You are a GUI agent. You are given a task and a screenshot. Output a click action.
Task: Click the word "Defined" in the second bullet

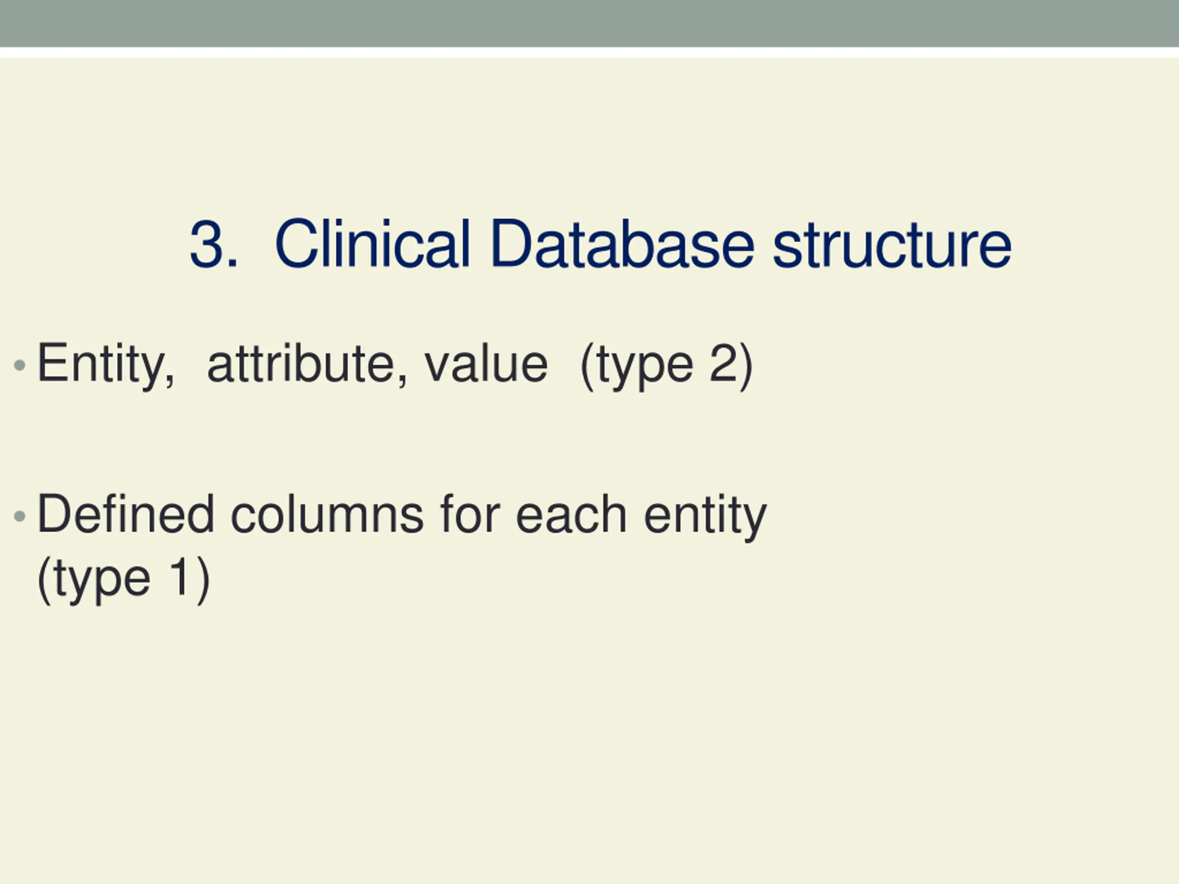click(x=126, y=514)
